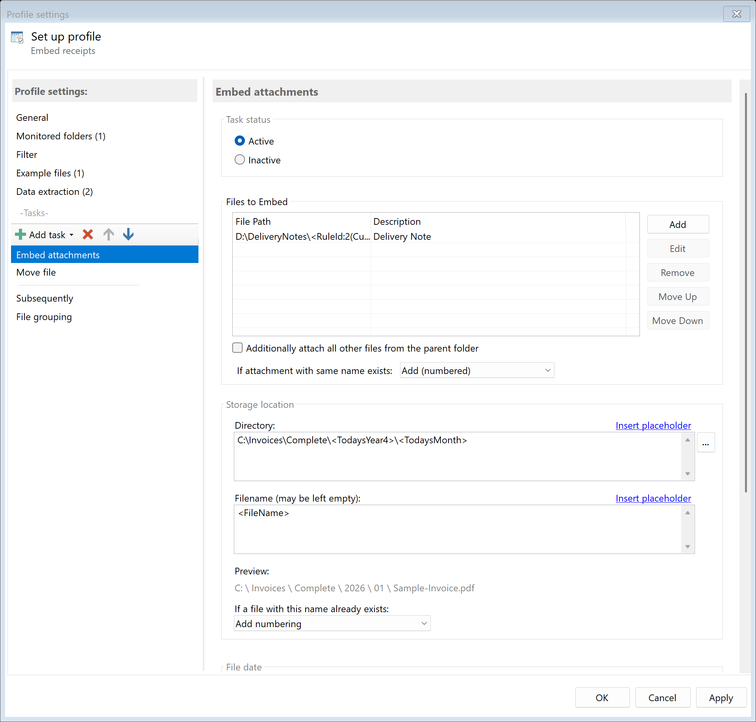Viewport: 756px width, 722px height.
Task: Open the Move file task settings
Action: pyautogui.click(x=35, y=272)
